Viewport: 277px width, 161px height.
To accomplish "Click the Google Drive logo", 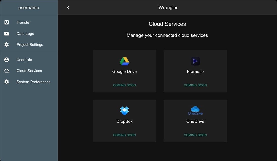I will (x=124, y=61).
